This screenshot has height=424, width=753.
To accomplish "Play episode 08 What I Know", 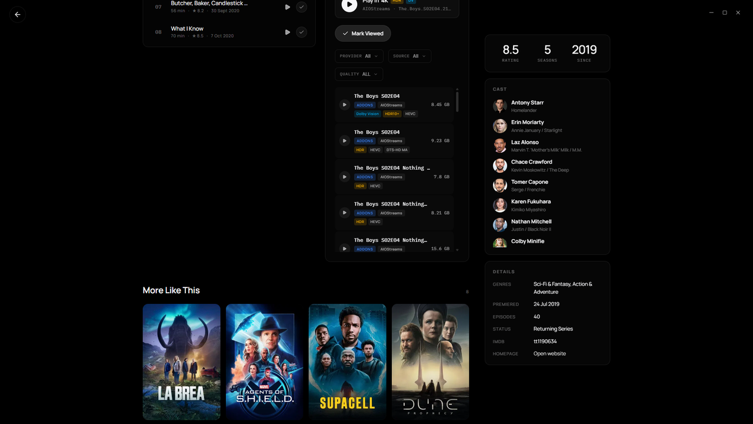I will coord(288,32).
